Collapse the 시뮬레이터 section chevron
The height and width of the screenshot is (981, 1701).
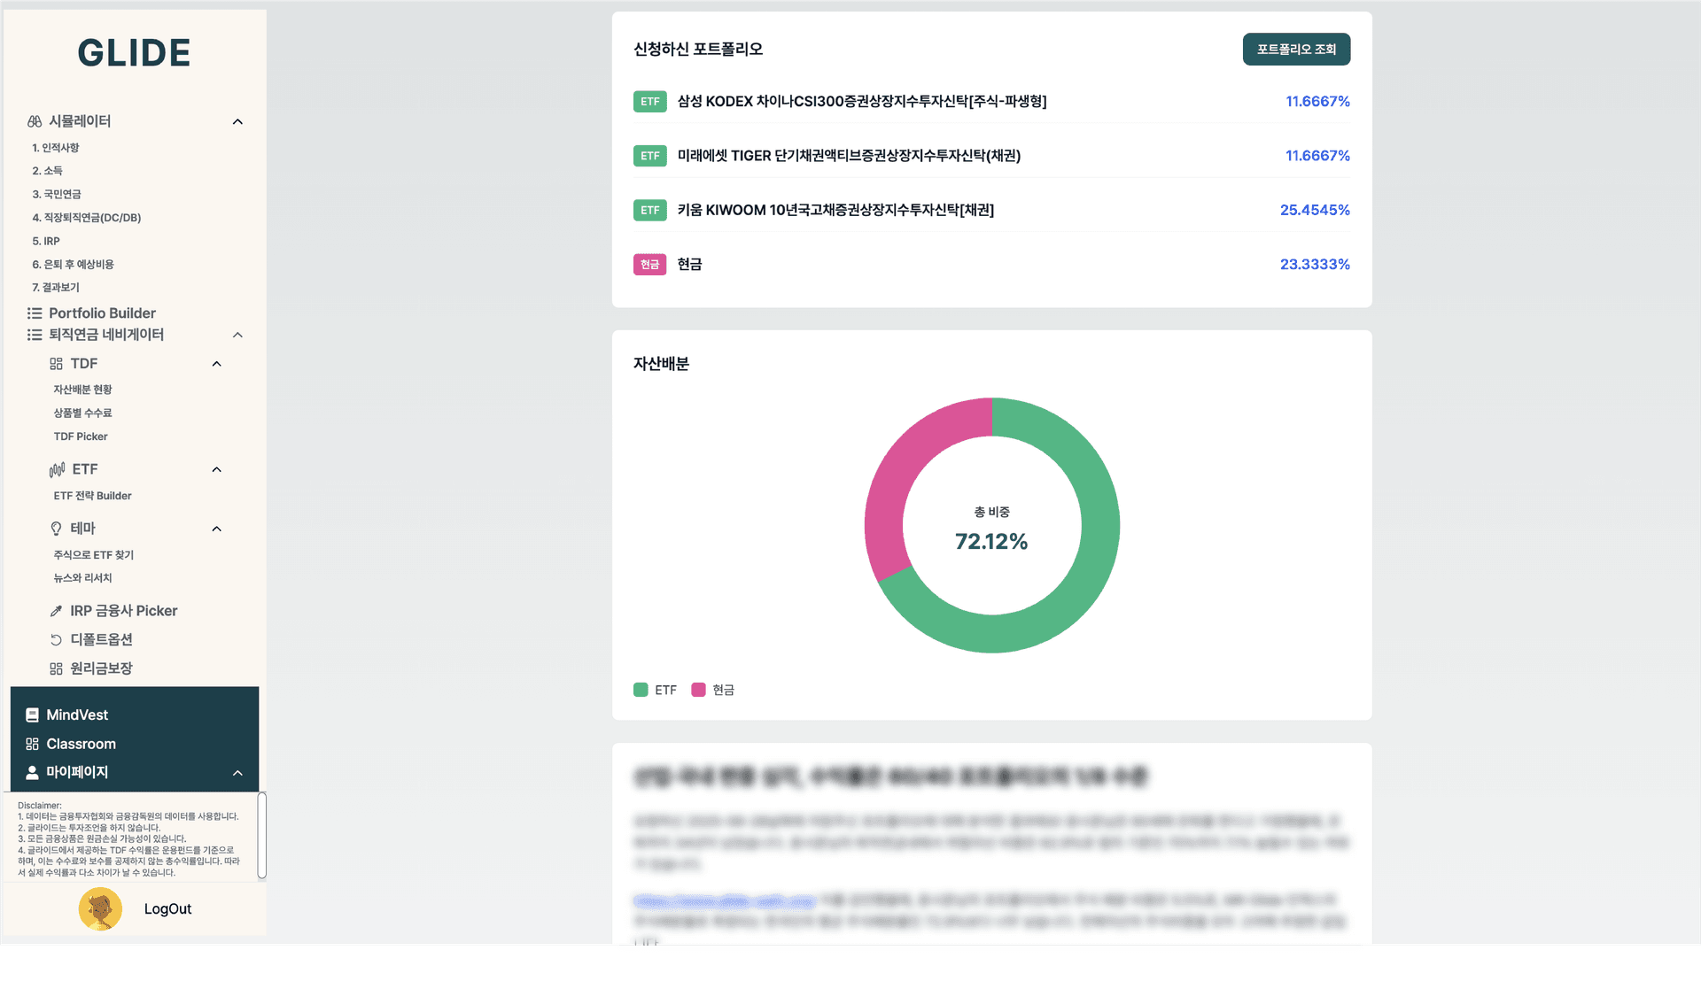pyautogui.click(x=237, y=122)
